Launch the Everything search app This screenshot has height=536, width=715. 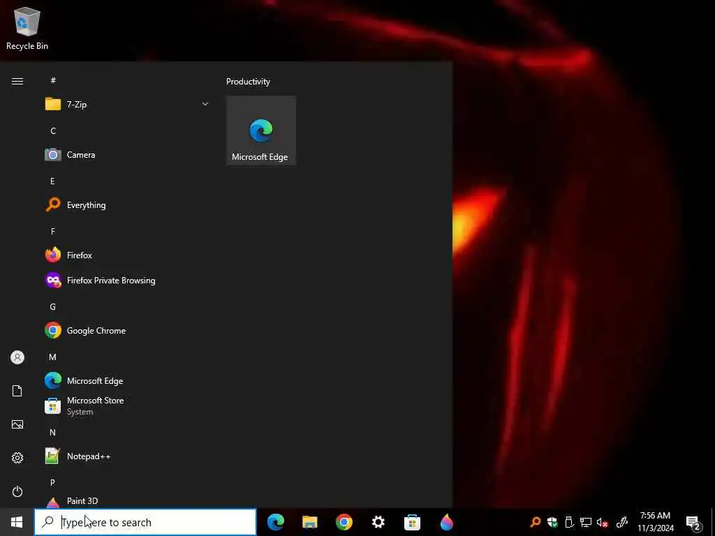127,204
